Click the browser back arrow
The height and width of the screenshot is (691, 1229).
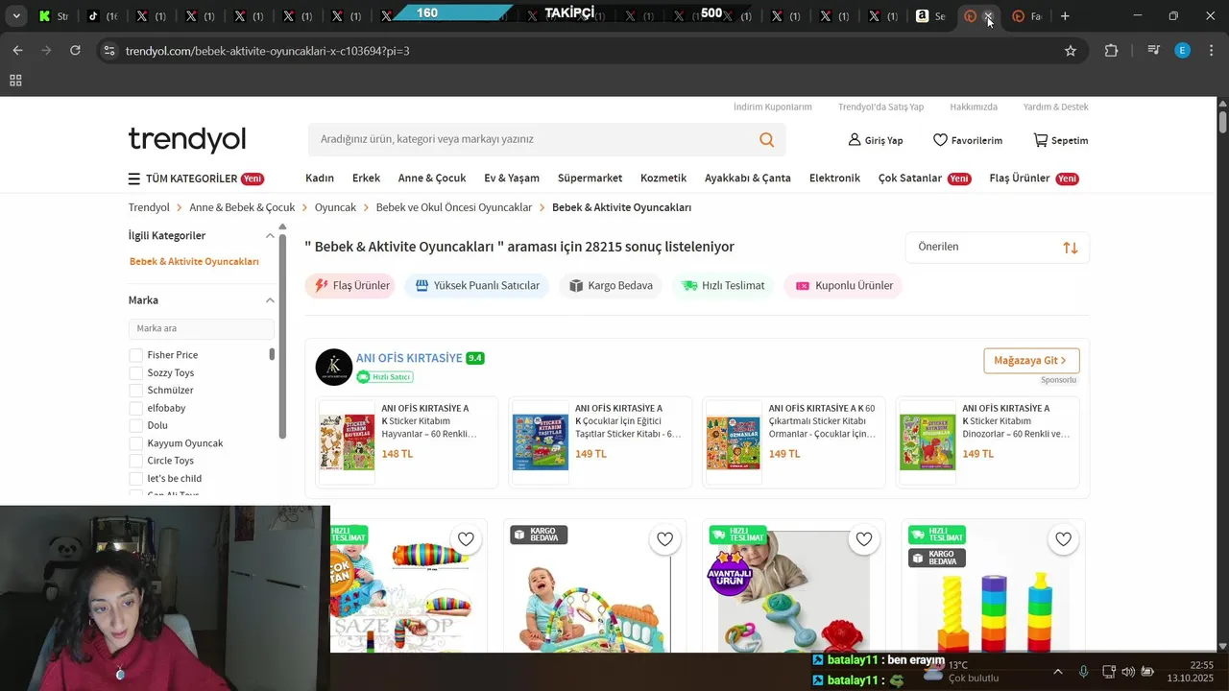(x=17, y=51)
